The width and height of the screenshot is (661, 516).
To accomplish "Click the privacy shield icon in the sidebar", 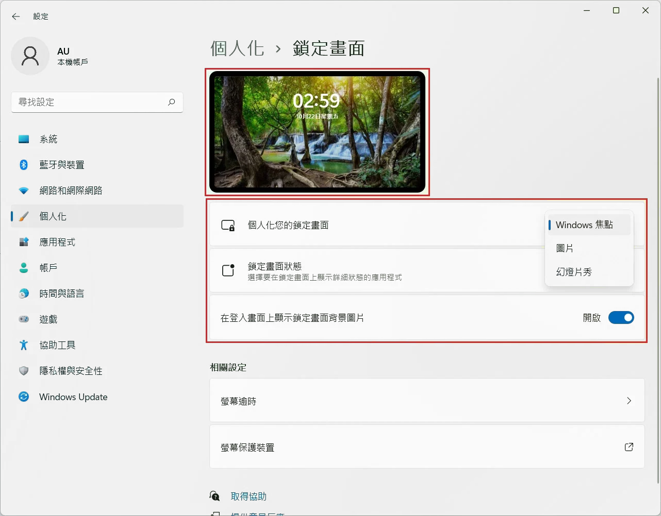I will (x=24, y=371).
